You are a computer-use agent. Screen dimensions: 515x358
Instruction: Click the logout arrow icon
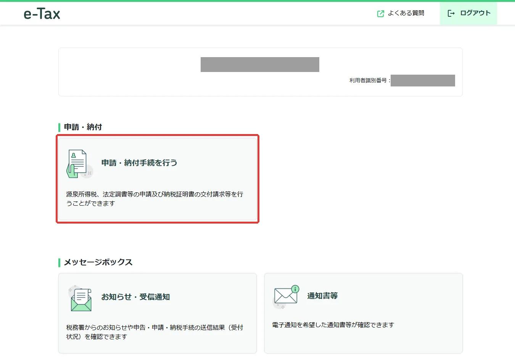click(451, 14)
